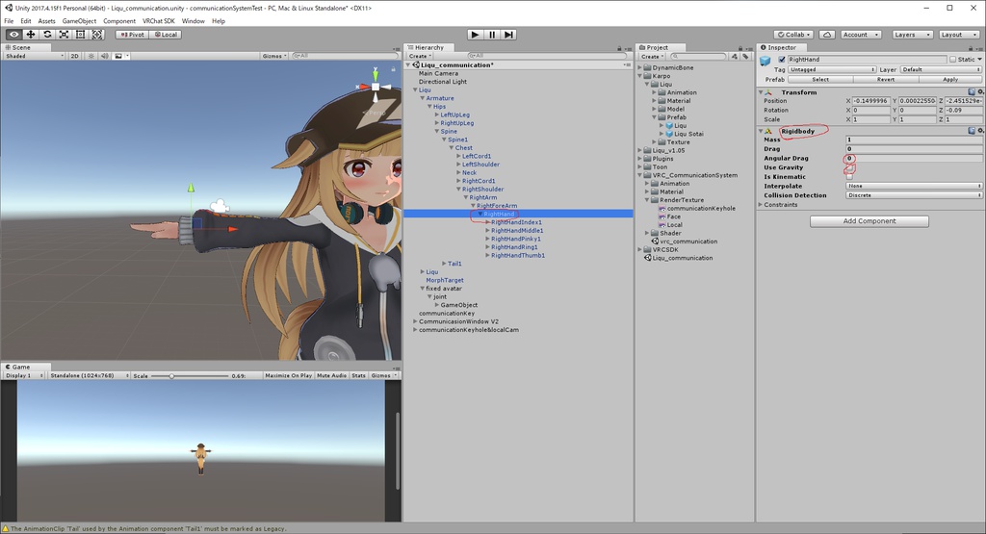Open the GameObject menu
986x534 pixels.
[79, 21]
